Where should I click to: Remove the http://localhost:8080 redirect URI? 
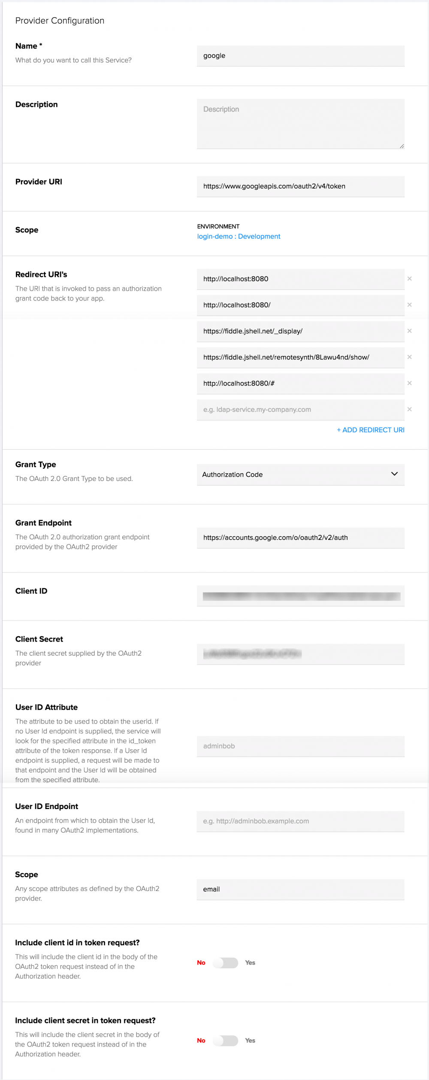[410, 279]
